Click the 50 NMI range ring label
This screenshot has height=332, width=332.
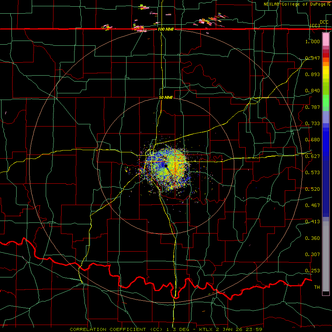click(166, 97)
